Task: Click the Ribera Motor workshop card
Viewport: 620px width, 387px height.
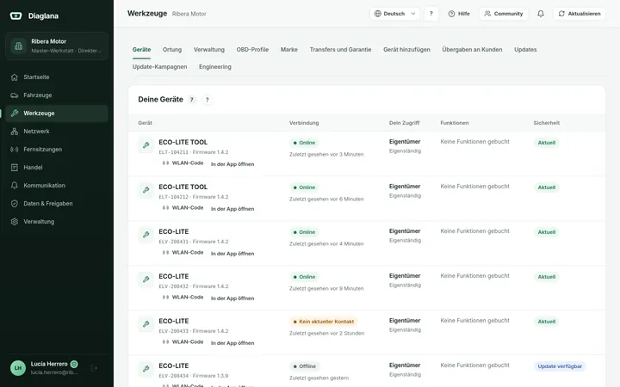Action: 57,46
